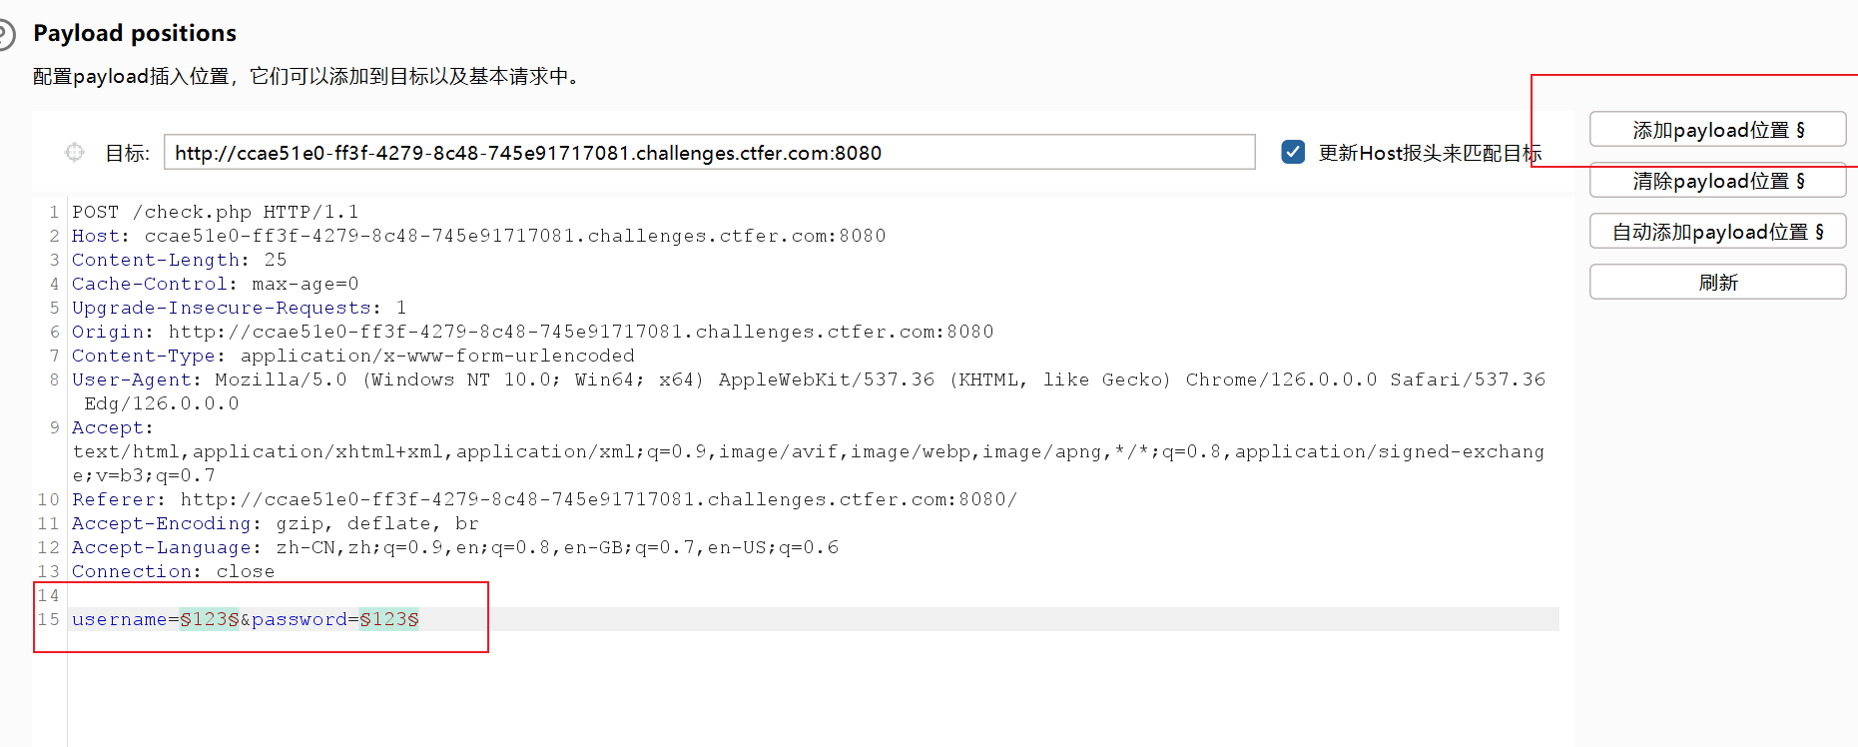Viewport: 1858px width, 747px height.
Task: Click the Origin header line
Action: coord(532,332)
